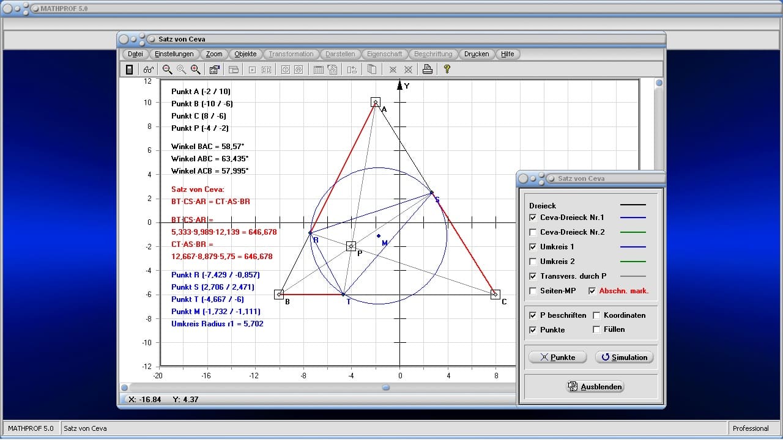Click the circumcenter point M
The height and width of the screenshot is (440, 783).
click(x=379, y=236)
